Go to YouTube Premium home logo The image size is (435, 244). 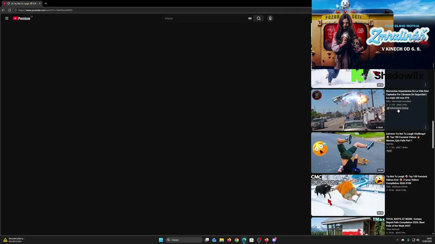pyautogui.click(x=22, y=18)
